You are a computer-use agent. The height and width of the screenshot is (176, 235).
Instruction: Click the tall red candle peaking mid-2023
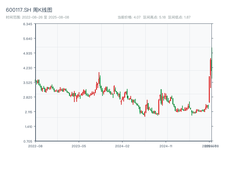tap(99, 81)
